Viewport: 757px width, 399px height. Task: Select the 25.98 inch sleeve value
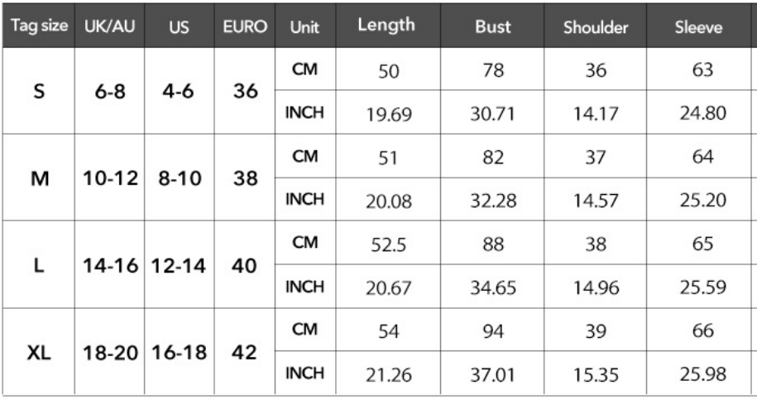tap(701, 377)
